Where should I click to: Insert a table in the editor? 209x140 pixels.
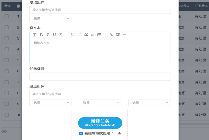click(99, 35)
